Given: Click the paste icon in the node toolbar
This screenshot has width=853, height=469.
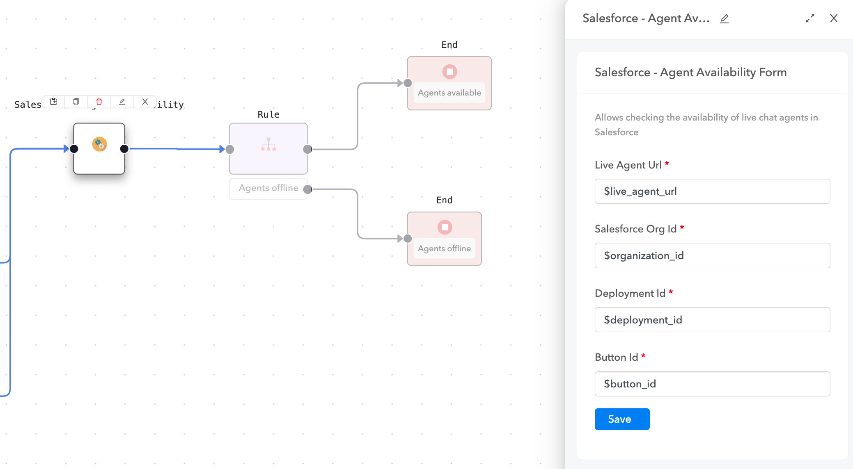Looking at the screenshot, I should (53, 102).
